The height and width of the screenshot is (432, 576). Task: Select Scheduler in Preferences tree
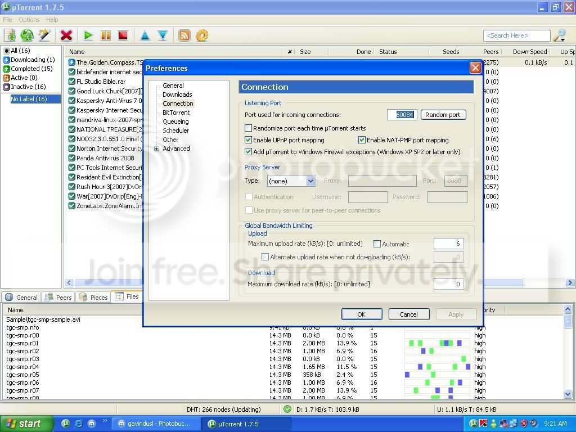tap(176, 130)
